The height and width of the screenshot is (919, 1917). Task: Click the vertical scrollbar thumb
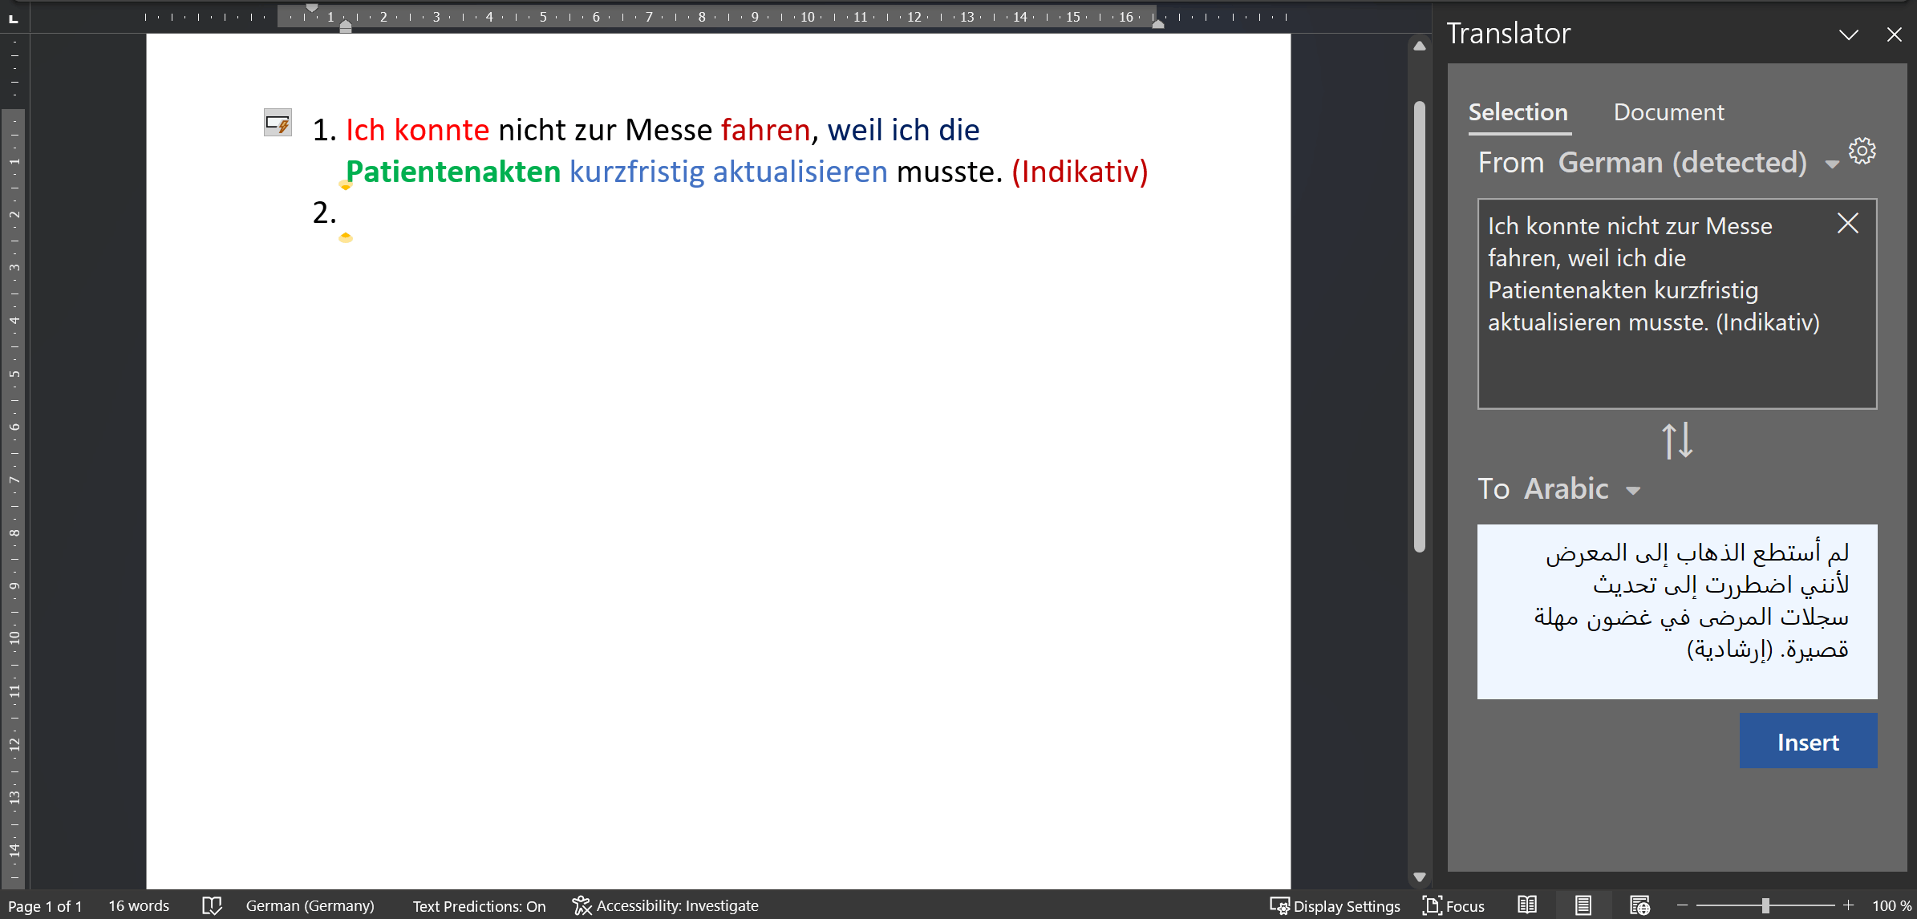(x=1419, y=326)
